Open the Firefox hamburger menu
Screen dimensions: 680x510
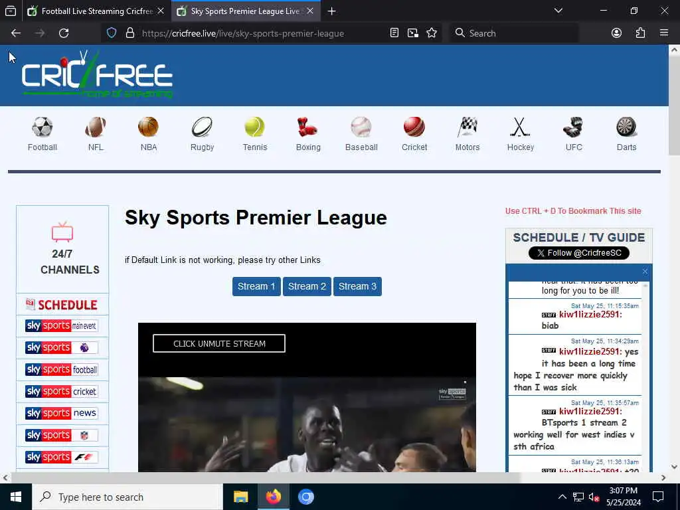click(x=664, y=33)
